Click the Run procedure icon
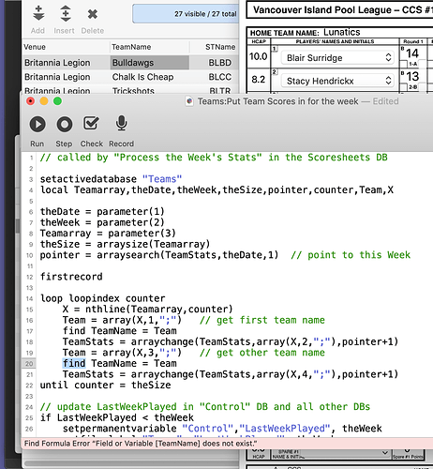 coord(37,125)
